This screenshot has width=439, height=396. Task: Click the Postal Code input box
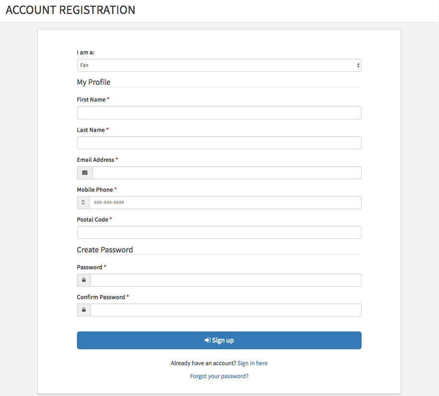click(x=219, y=233)
